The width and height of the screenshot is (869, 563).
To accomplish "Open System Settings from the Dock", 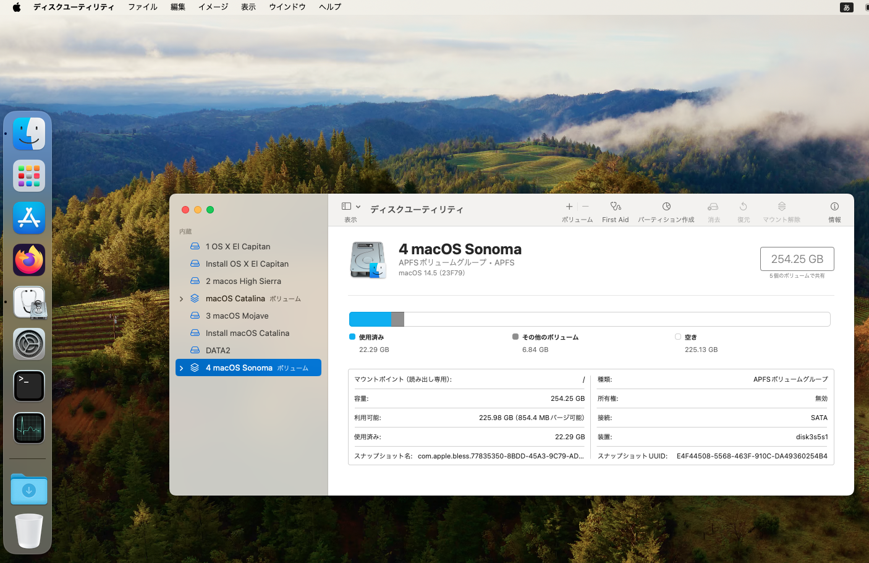I will [x=29, y=344].
